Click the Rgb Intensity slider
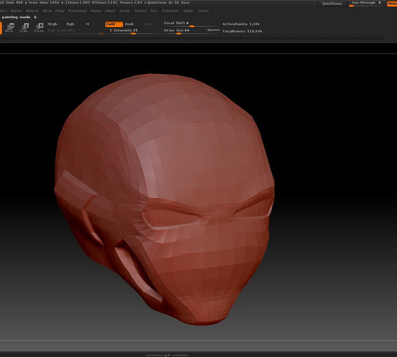The width and height of the screenshot is (397, 357). coord(75,31)
